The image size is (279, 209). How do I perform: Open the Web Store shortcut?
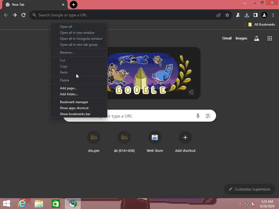point(155,142)
